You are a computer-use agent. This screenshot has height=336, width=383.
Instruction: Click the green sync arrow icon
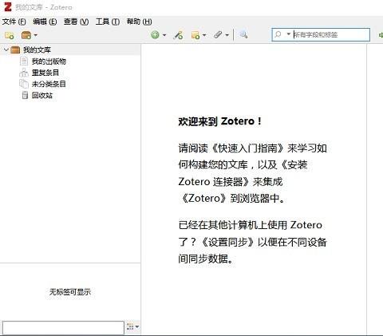tap(381, 35)
